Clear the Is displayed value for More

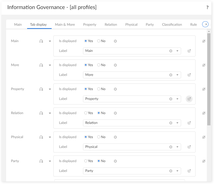[x=115, y=65]
